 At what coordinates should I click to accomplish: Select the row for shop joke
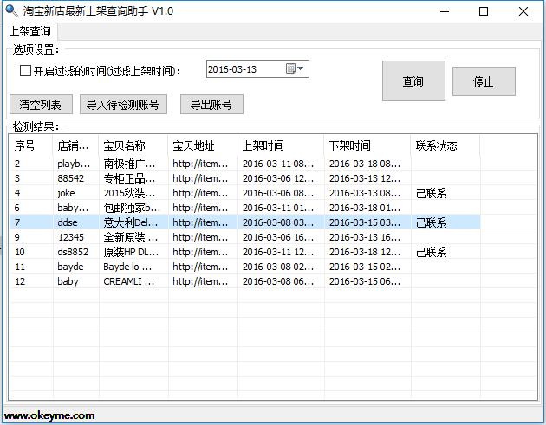[x=245, y=193]
